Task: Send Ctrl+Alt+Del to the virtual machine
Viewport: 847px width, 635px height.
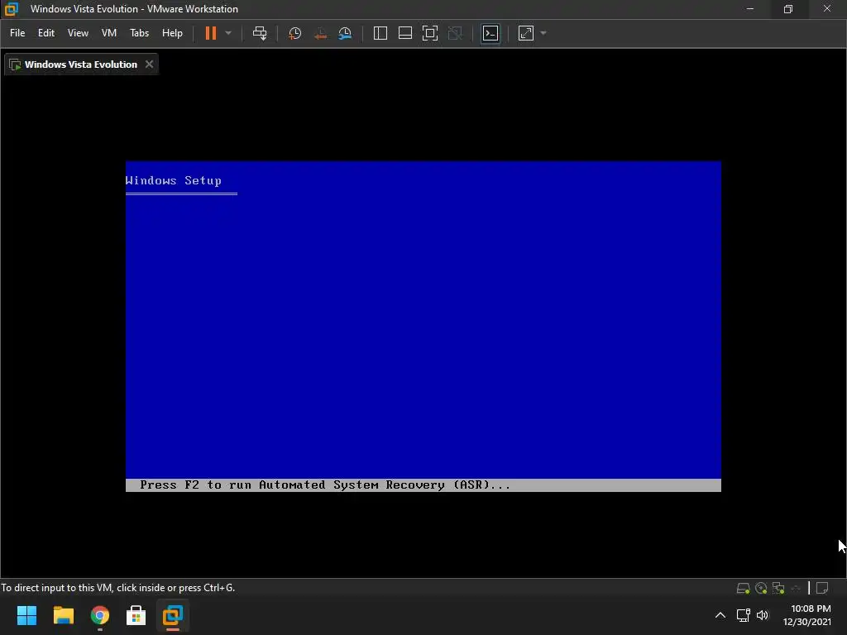Action: point(260,33)
